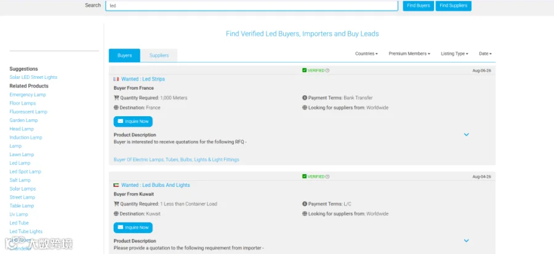
Task: Click globe icon next to suppliers from Worldwide, Kuwait listing
Action: [x=305, y=214]
